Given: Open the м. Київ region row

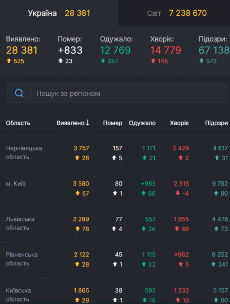Looking at the screenshot, I should [x=115, y=189].
